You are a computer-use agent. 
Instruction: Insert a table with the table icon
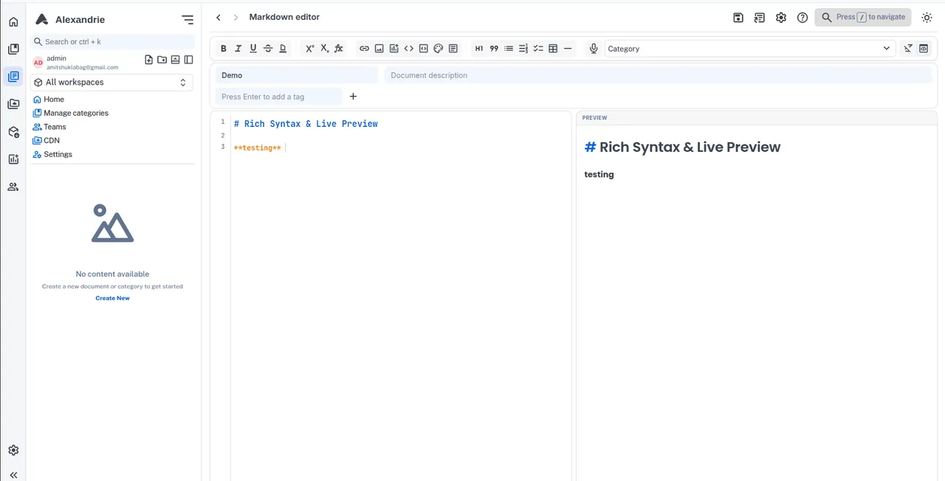coord(553,49)
